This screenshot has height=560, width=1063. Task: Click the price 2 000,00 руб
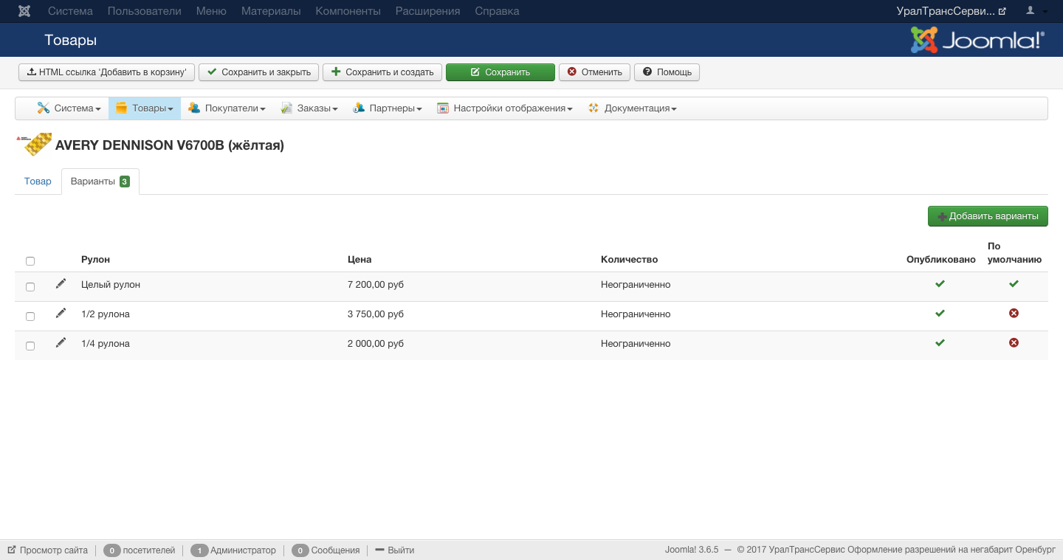point(376,344)
